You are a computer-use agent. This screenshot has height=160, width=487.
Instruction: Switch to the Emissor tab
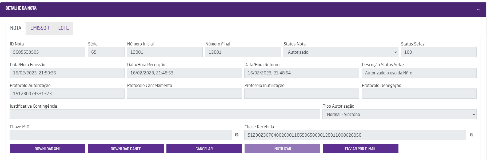(40, 28)
